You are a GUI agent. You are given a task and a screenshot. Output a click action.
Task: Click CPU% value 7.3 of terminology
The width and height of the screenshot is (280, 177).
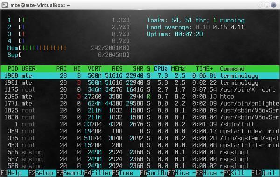[x=162, y=75]
